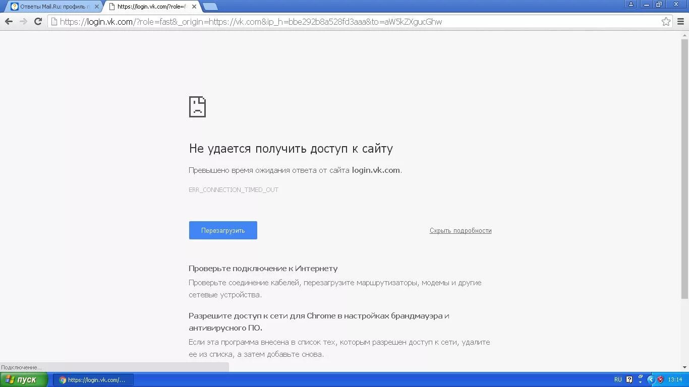Click the Chrome login.vk.com taskbar button

(x=93, y=380)
